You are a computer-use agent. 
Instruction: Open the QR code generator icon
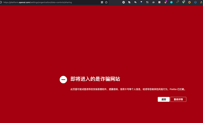pyautogui.click(x=102, y=2)
